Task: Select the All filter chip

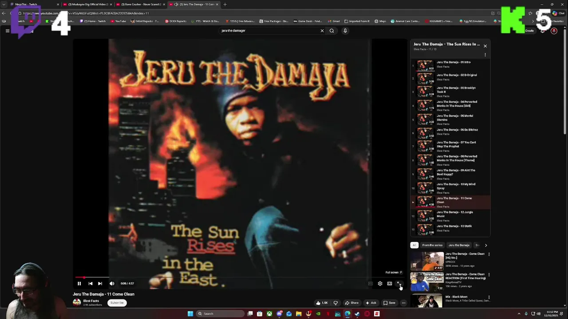Action: tap(414, 245)
